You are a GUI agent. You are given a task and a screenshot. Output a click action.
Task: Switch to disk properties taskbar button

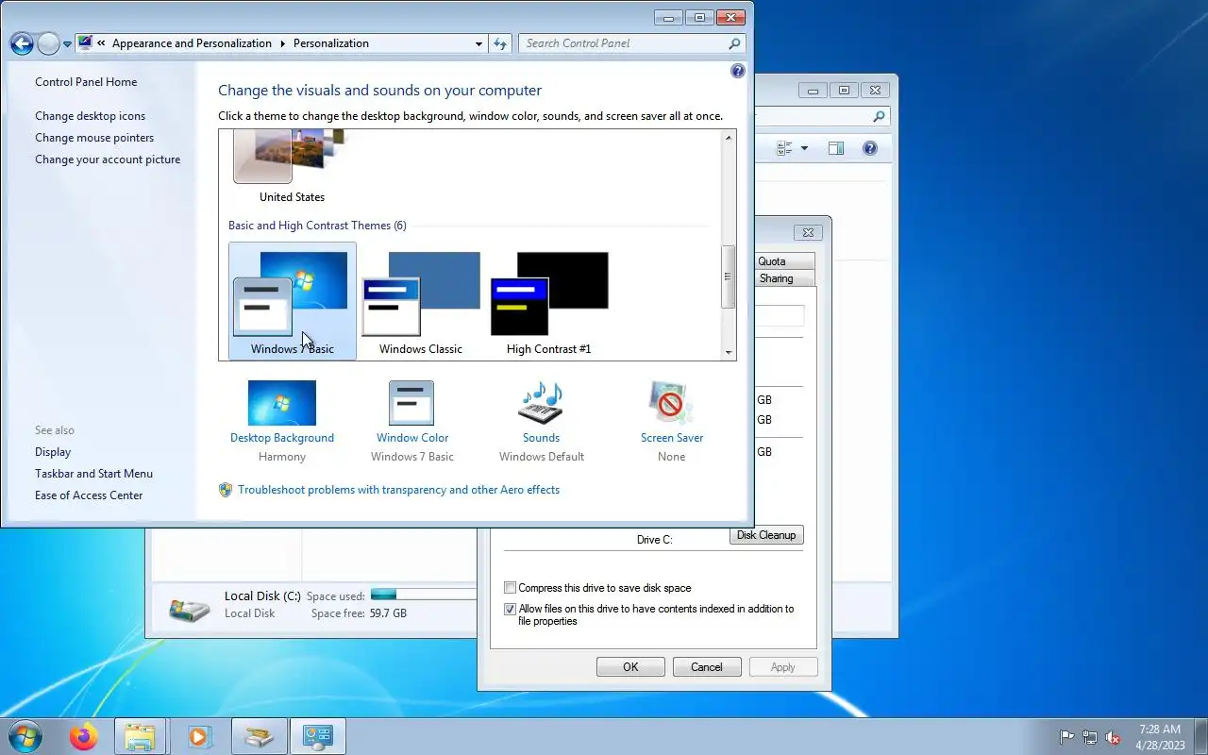pos(260,736)
